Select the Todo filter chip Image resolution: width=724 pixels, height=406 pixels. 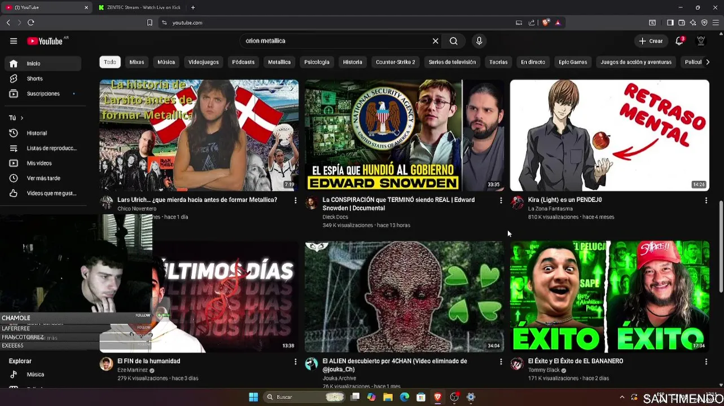pos(110,62)
